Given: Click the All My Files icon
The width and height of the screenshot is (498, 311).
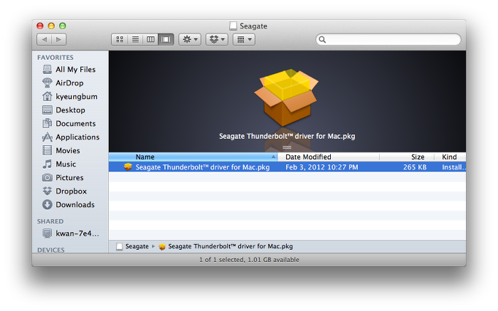Looking at the screenshot, I should (48, 69).
